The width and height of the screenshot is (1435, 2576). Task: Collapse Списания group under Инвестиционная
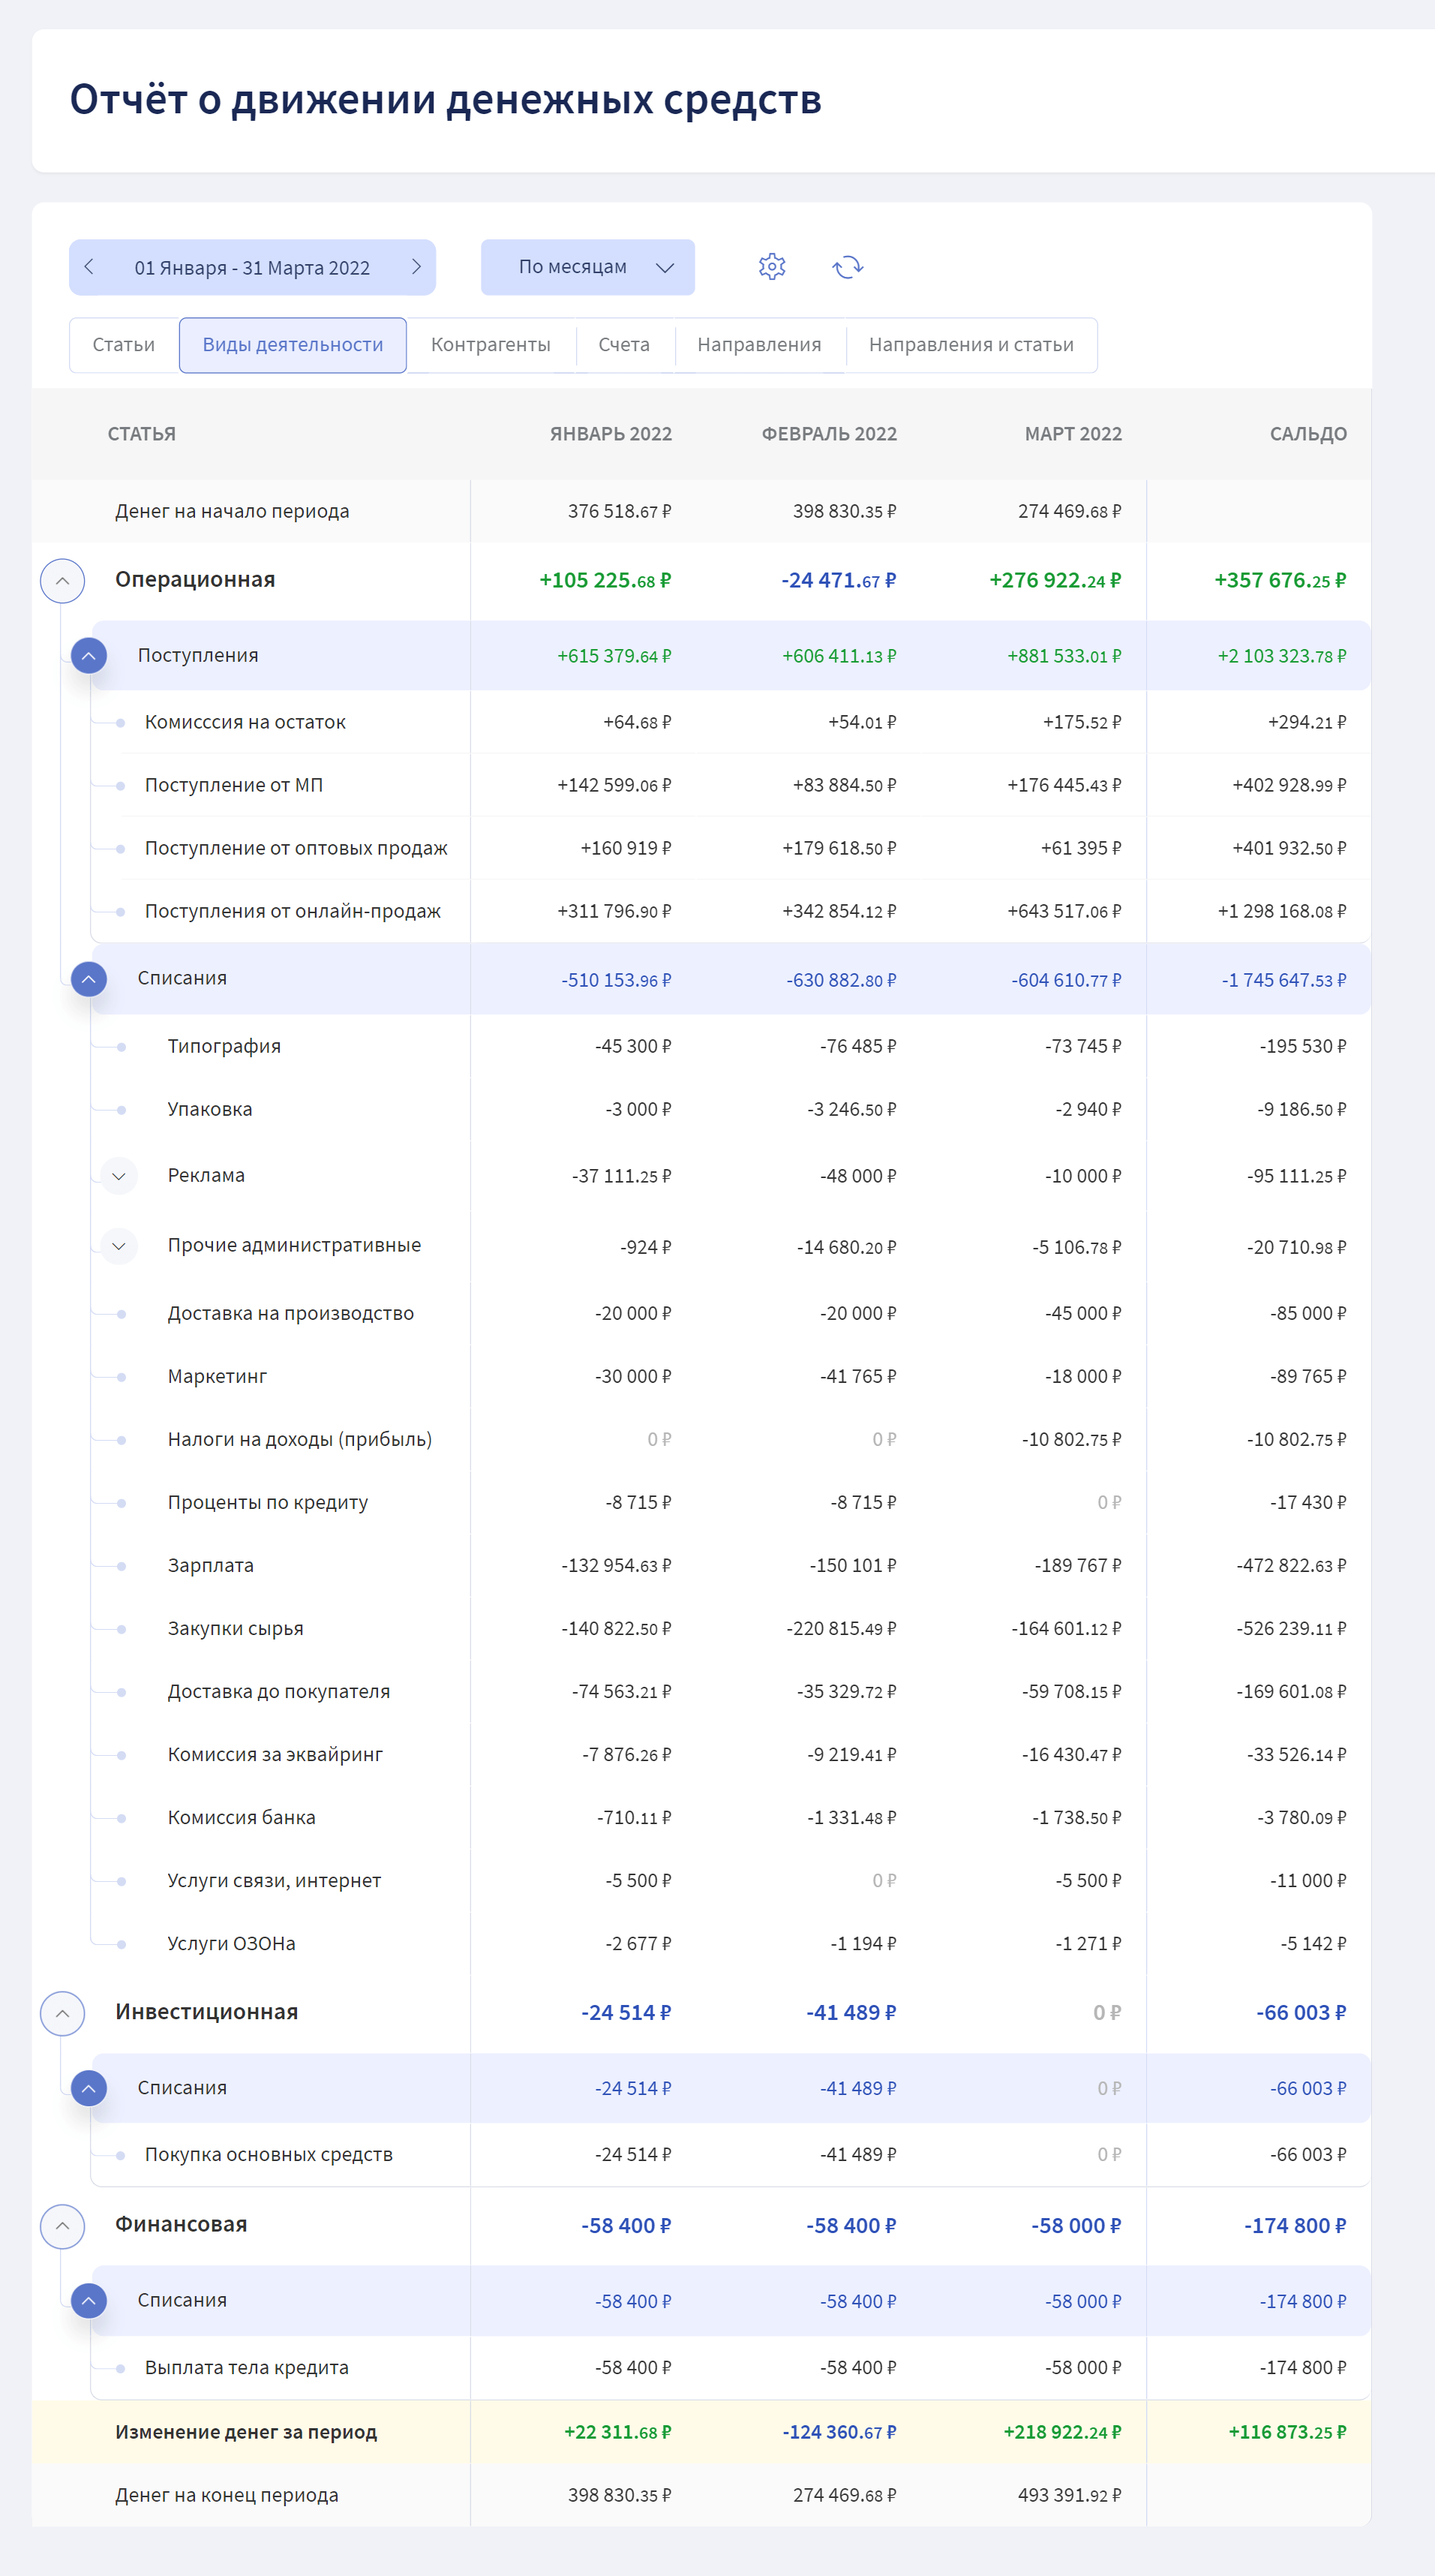89,2088
